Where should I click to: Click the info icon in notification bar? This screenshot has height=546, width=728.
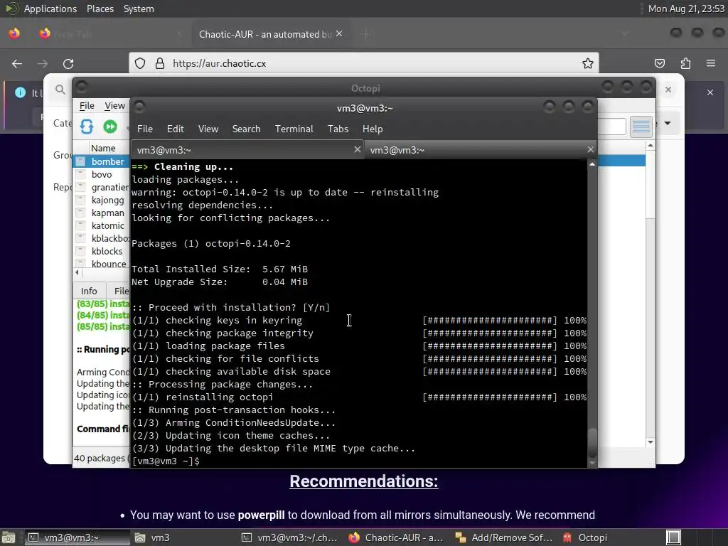pos(20,92)
